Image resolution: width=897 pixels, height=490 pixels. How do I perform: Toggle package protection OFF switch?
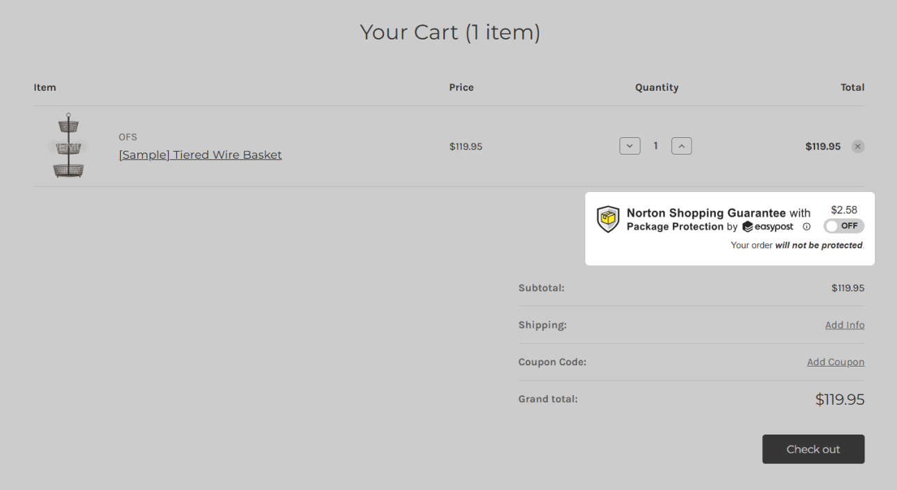point(844,226)
